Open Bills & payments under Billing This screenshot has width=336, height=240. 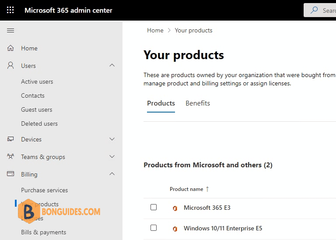point(43,232)
